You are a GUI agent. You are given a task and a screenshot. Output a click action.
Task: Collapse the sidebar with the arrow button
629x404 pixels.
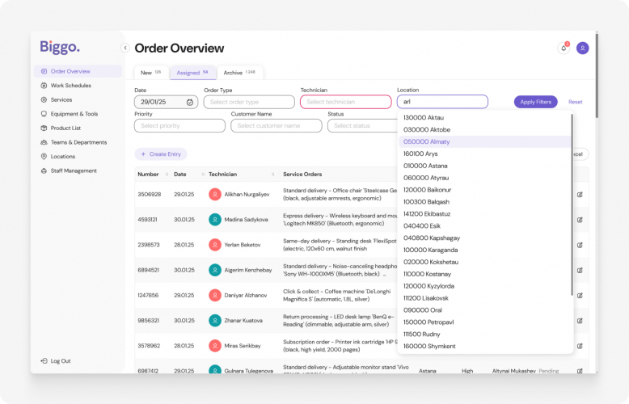click(125, 48)
